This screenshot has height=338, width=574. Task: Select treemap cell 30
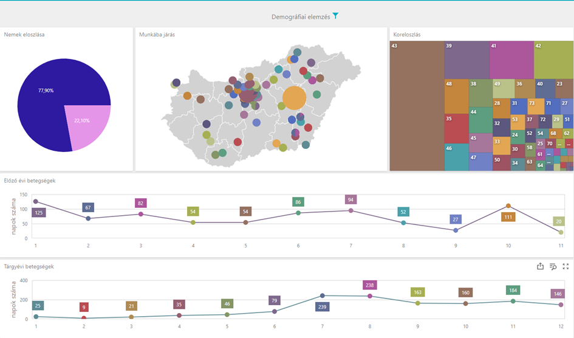pyautogui.click(x=518, y=151)
